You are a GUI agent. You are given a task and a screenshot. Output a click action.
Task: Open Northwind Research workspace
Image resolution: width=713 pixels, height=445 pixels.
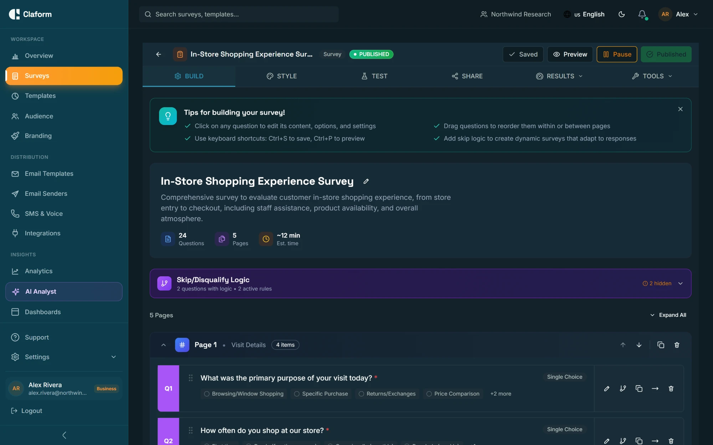tap(515, 14)
